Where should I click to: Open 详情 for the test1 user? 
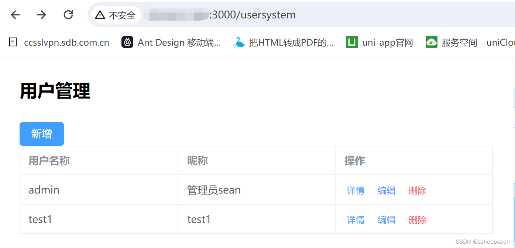click(355, 220)
